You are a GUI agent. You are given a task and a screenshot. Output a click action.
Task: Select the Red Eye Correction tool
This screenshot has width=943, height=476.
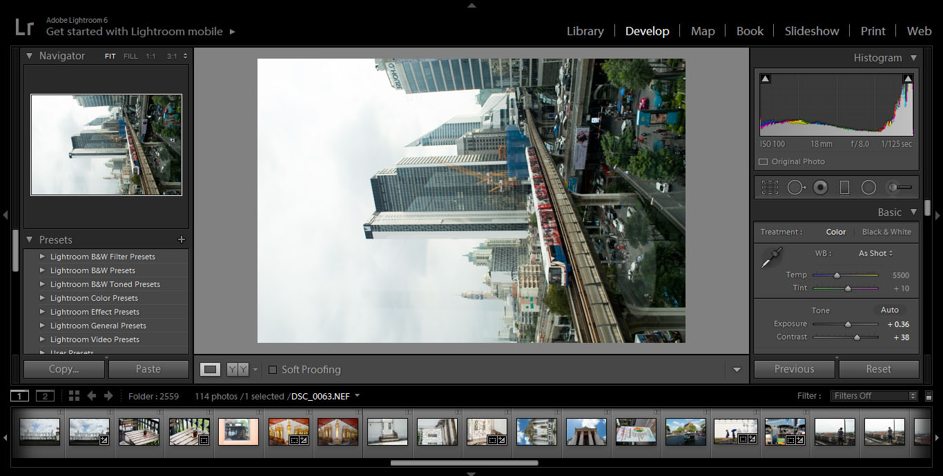pyautogui.click(x=820, y=187)
